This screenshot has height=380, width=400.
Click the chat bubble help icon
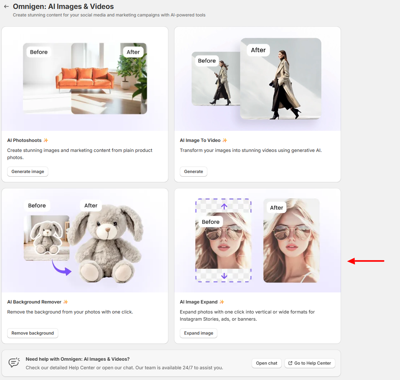pyautogui.click(x=14, y=362)
